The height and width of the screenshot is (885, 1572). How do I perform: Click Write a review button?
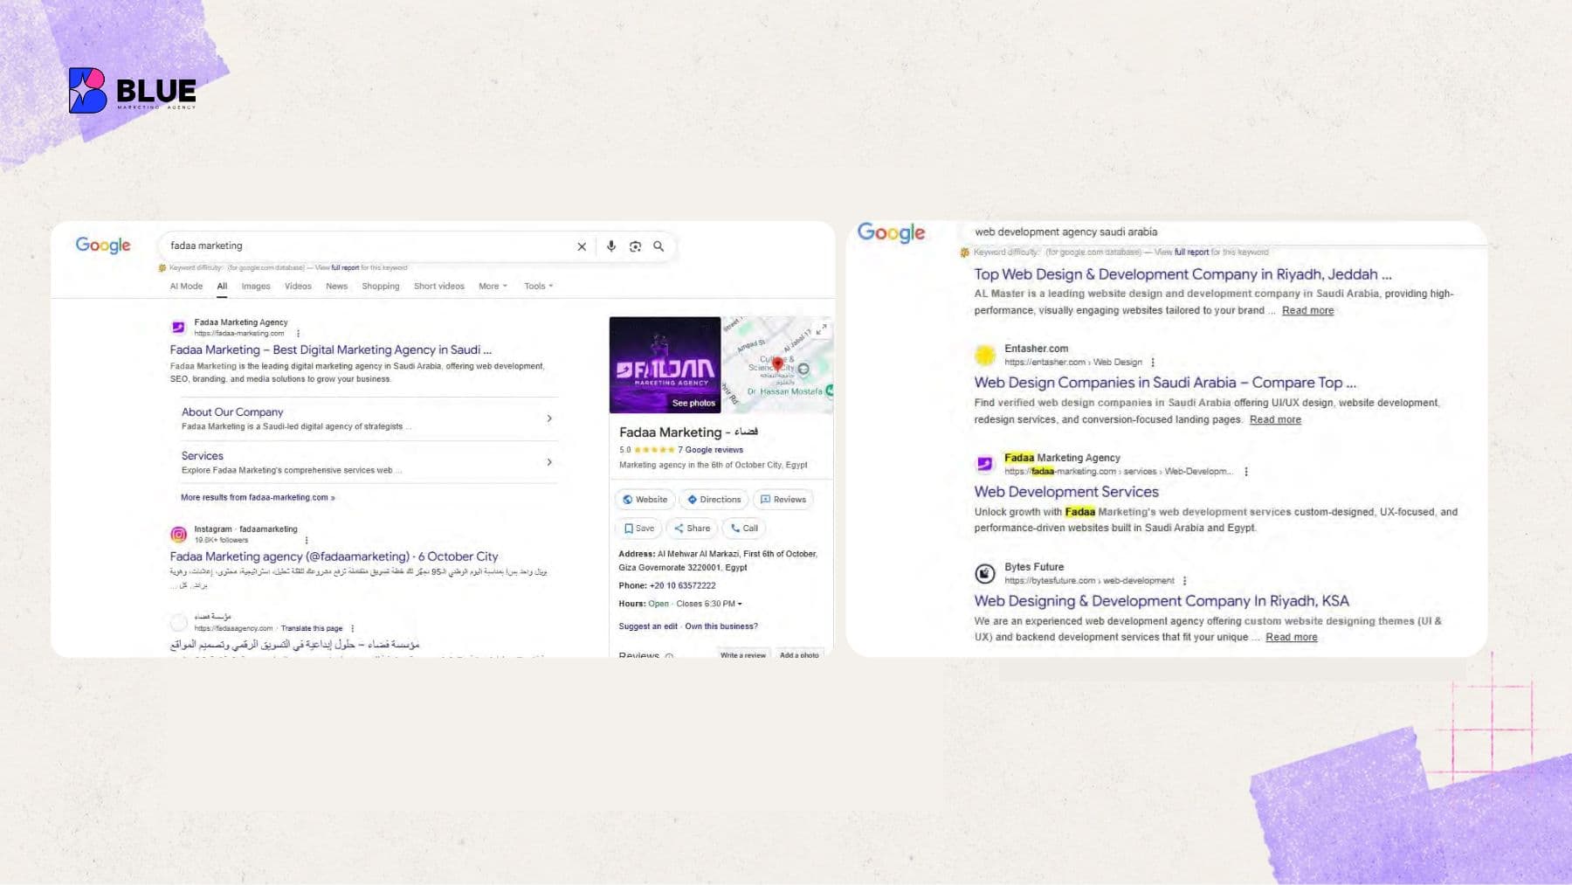[742, 654]
